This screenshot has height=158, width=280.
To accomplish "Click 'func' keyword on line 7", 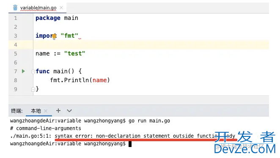I will click(x=42, y=71).
